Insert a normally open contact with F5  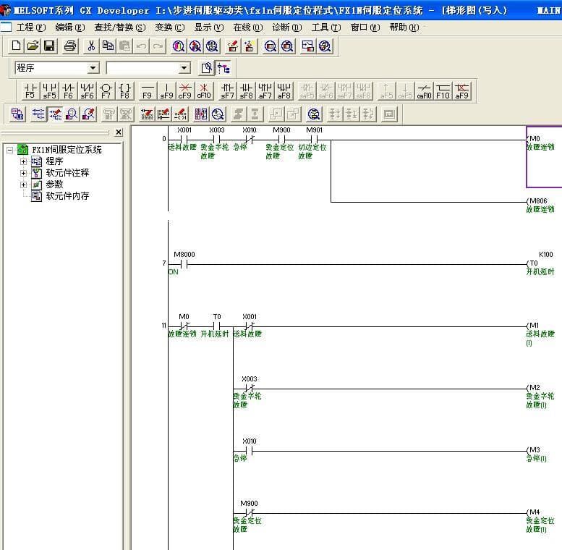click(x=30, y=90)
